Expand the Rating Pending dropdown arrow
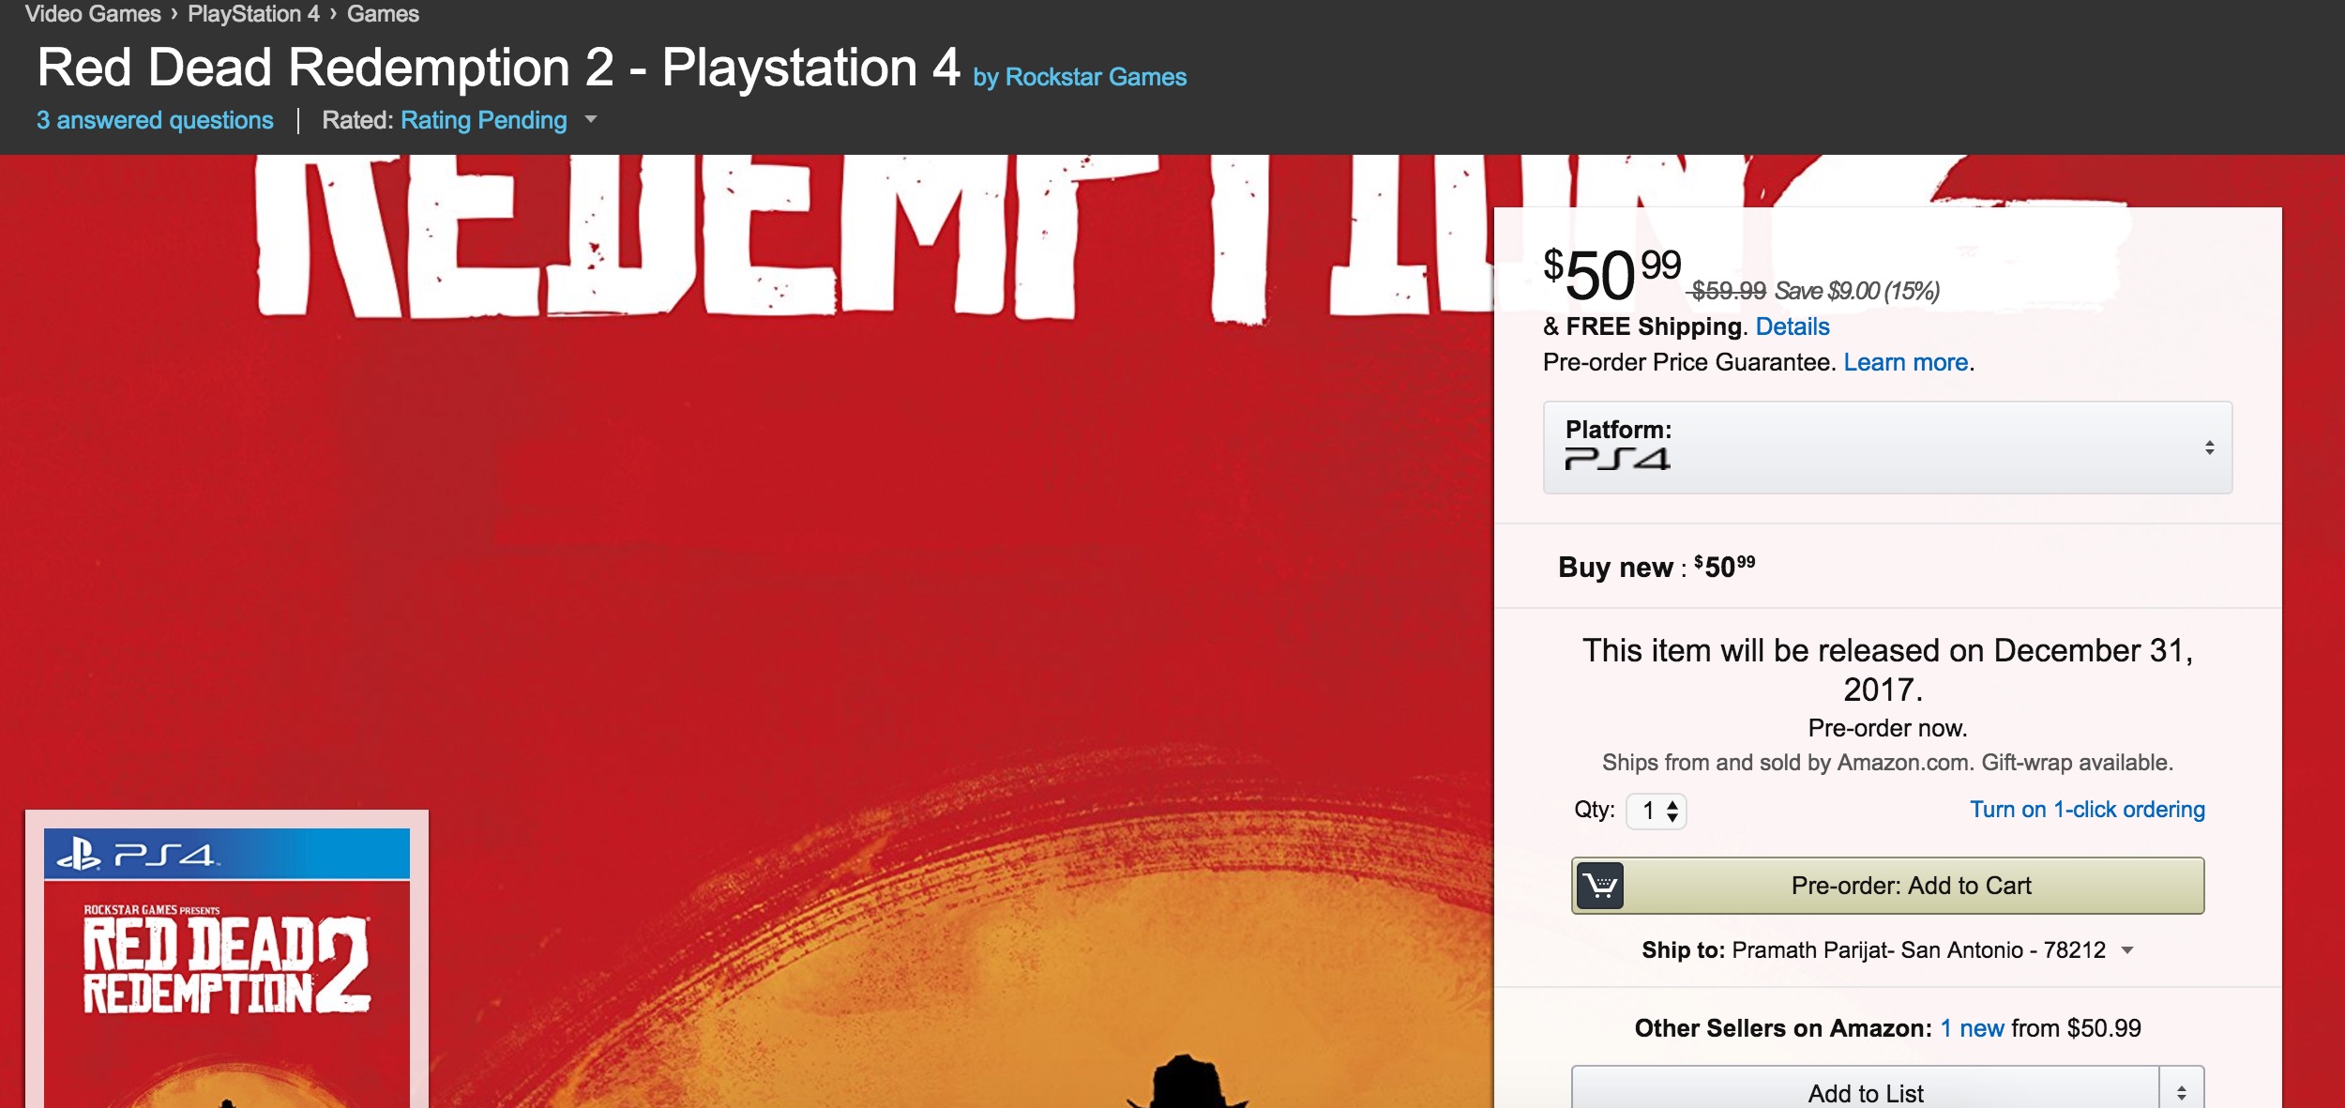The image size is (2345, 1108). (591, 119)
